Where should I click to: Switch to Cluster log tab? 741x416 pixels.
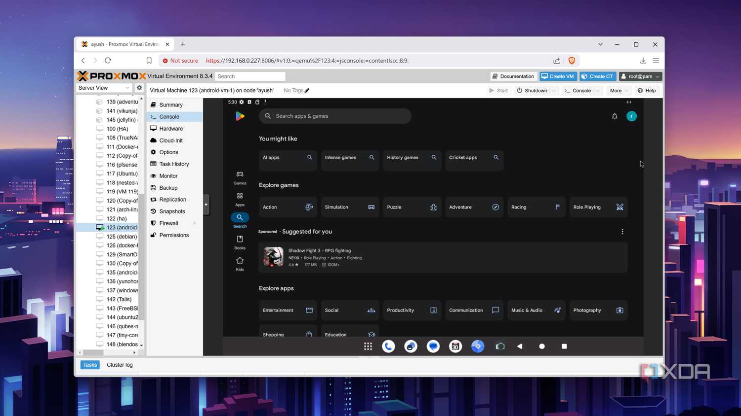tap(120, 365)
